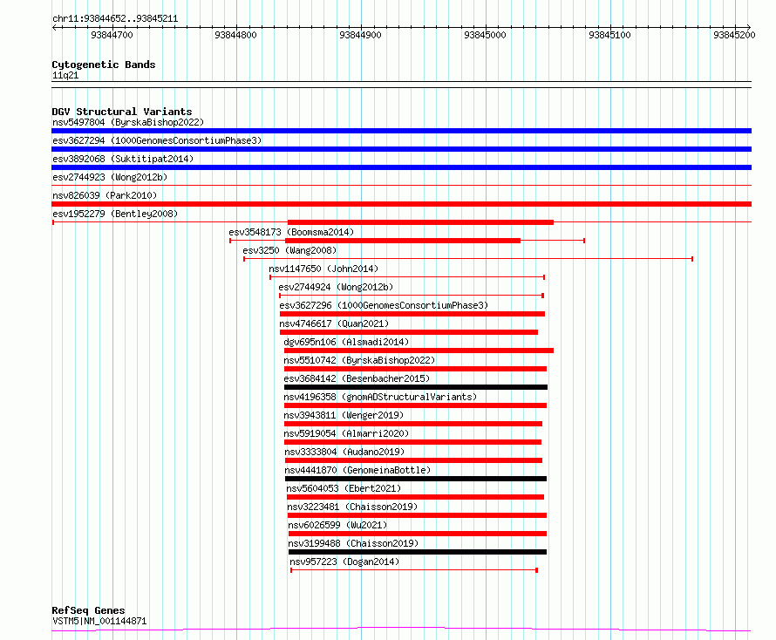
Task: Click the 93845200 ruler position
Action: click(x=734, y=35)
